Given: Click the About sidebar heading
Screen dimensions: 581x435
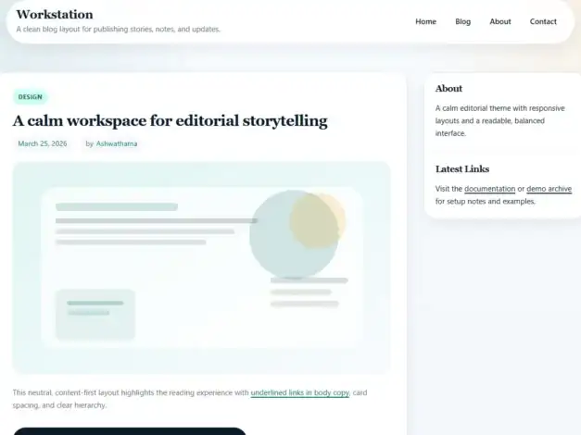Looking at the screenshot, I should pyautogui.click(x=448, y=89).
